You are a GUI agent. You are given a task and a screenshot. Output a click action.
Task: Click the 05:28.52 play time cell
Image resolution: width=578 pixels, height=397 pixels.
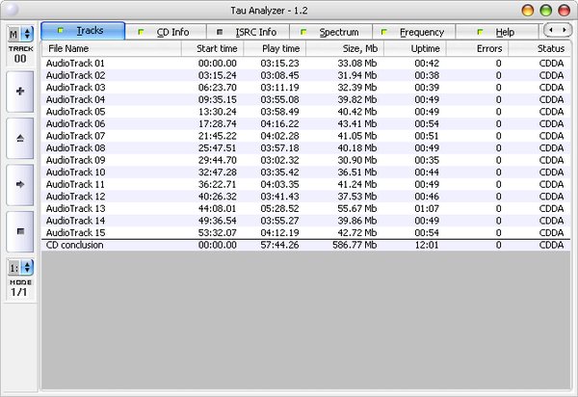[279, 209]
